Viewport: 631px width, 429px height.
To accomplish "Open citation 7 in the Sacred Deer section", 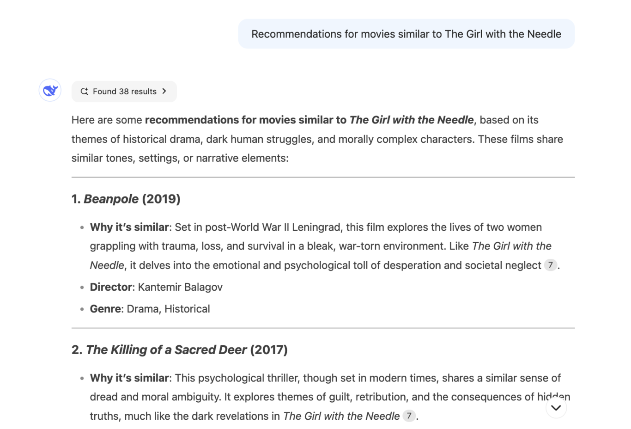I will click(x=409, y=416).
